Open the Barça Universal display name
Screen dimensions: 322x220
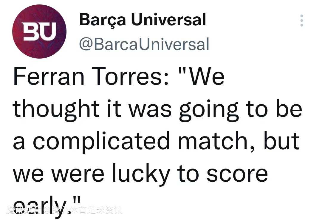click(143, 20)
